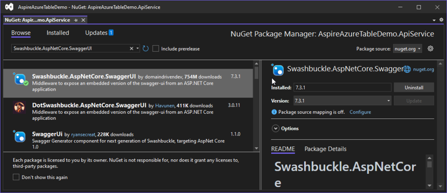447x193 pixels.
Task: Open the Version 7.3.1 dropdown
Action: coord(342,101)
